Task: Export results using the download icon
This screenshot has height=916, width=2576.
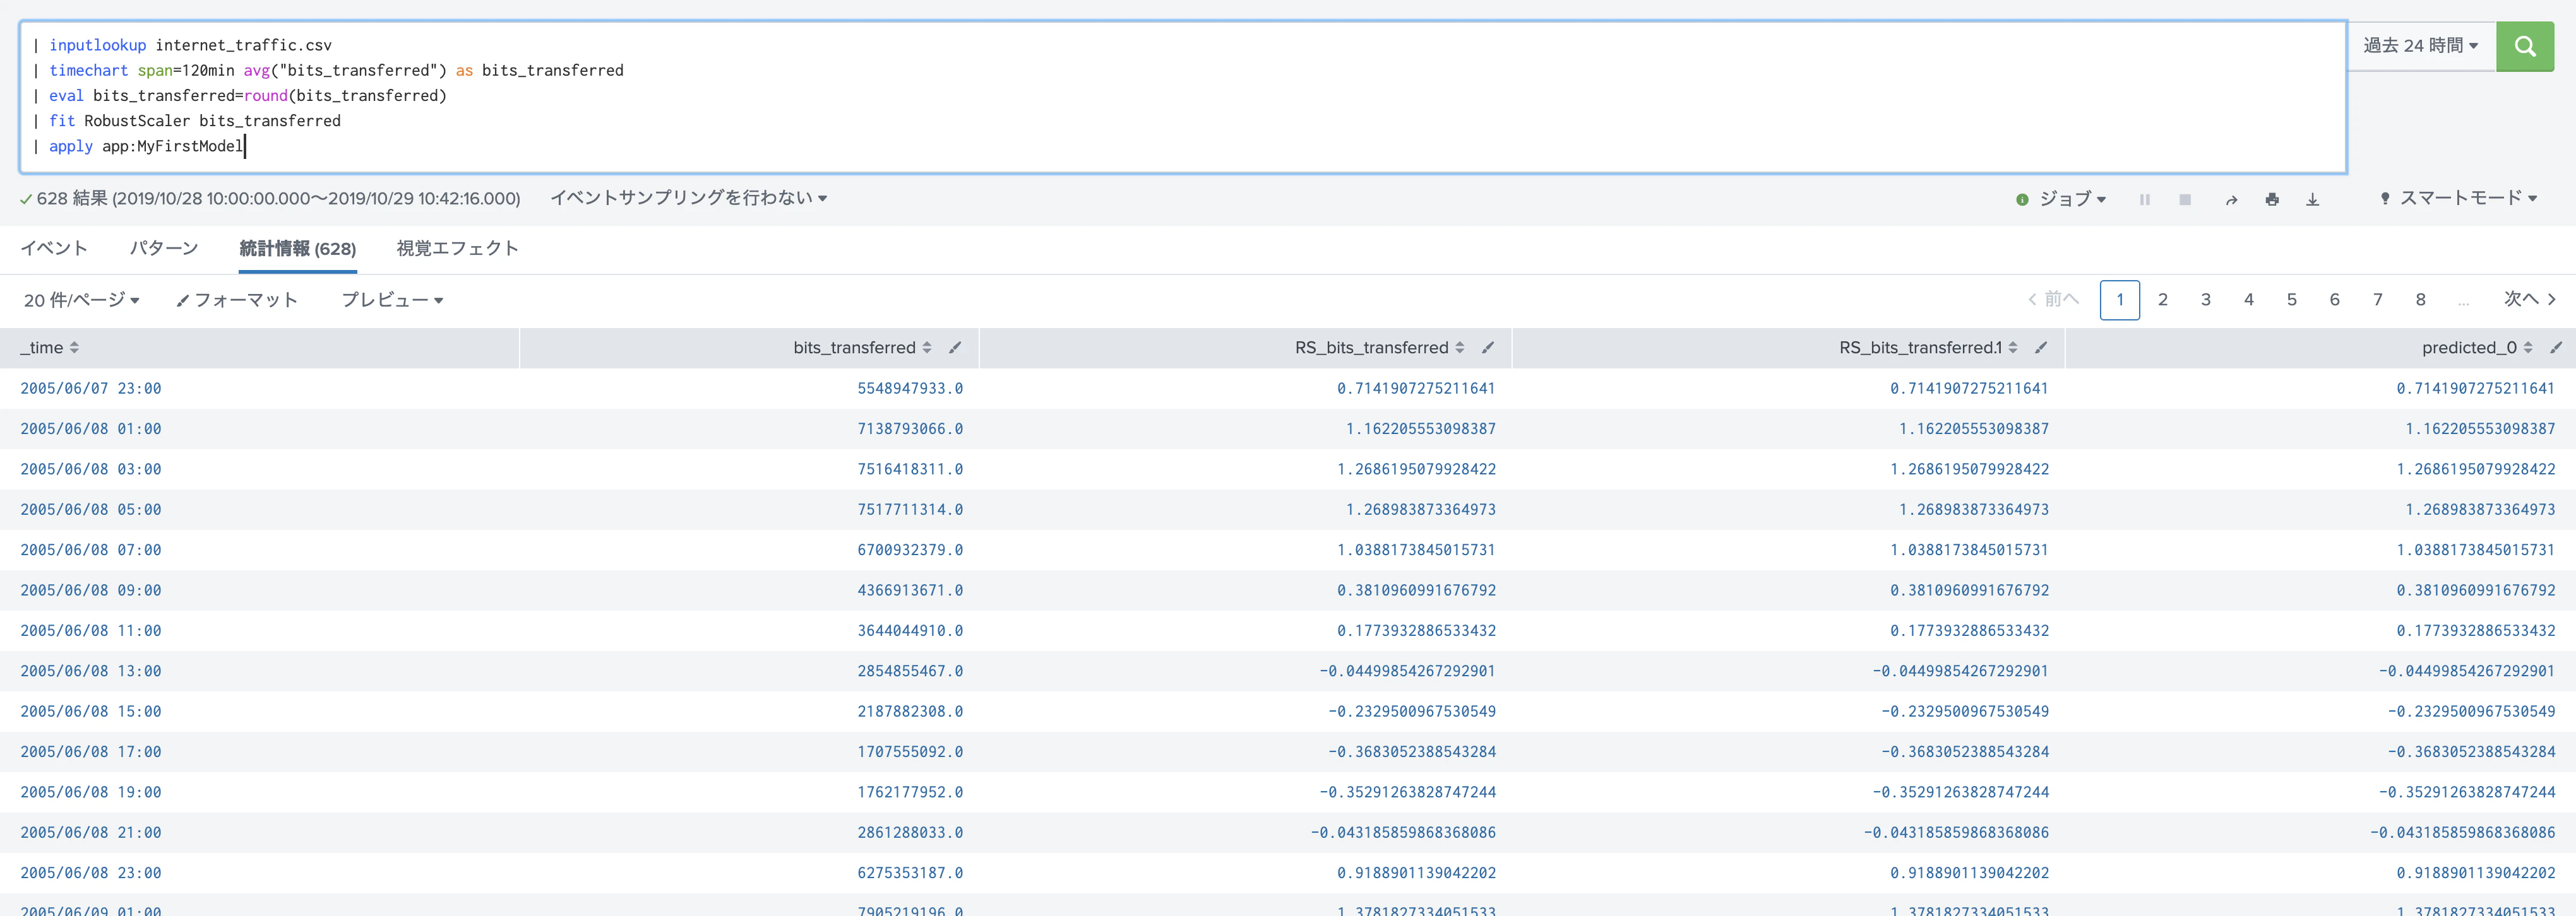Action: click(2313, 200)
